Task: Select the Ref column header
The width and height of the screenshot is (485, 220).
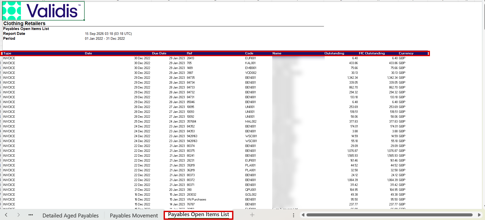Action: click(x=189, y=53)
